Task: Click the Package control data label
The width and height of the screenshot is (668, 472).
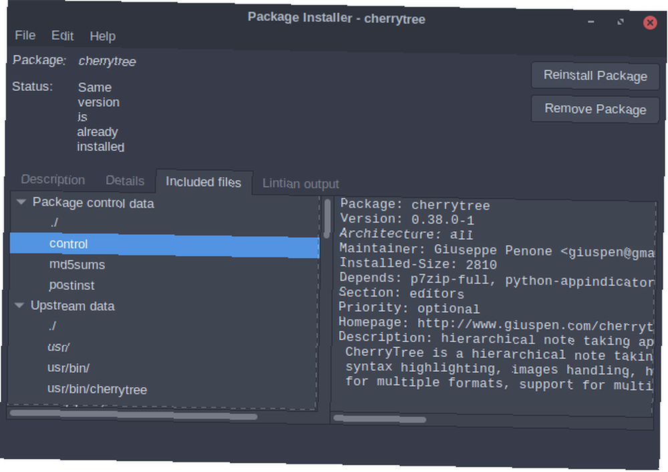Action: (93, 203)
